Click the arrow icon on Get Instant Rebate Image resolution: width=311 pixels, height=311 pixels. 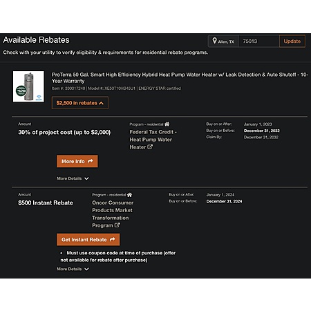[x=112, y=239]
